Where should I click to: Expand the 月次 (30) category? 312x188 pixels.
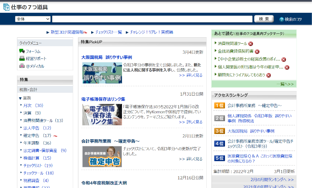pos(33,105)
